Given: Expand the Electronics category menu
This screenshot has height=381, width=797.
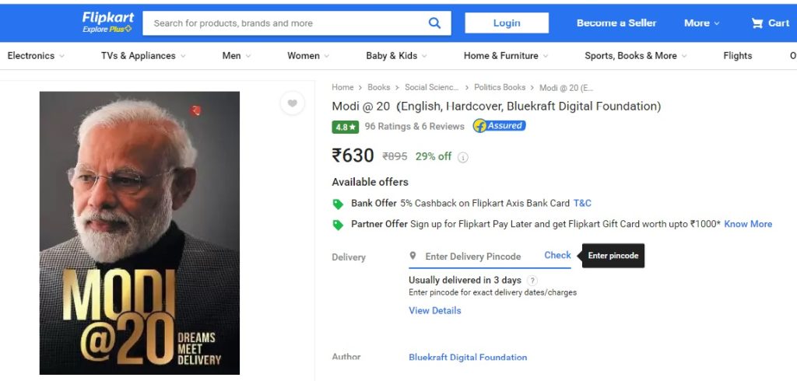Looking at the screenshot, I should click(36, 56).
